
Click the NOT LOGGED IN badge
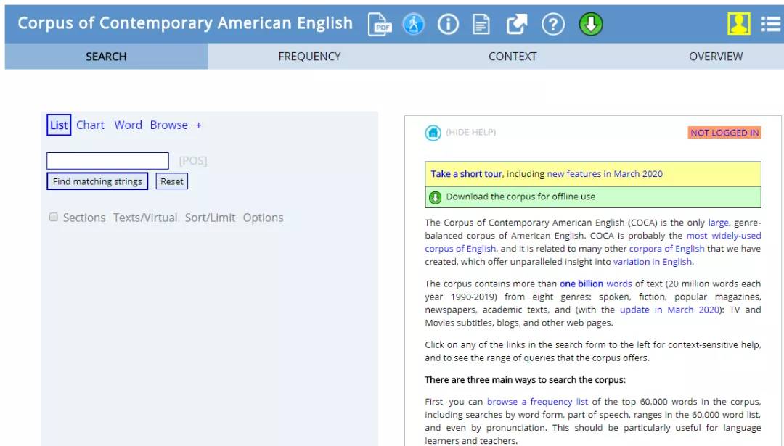click(724, 133)
